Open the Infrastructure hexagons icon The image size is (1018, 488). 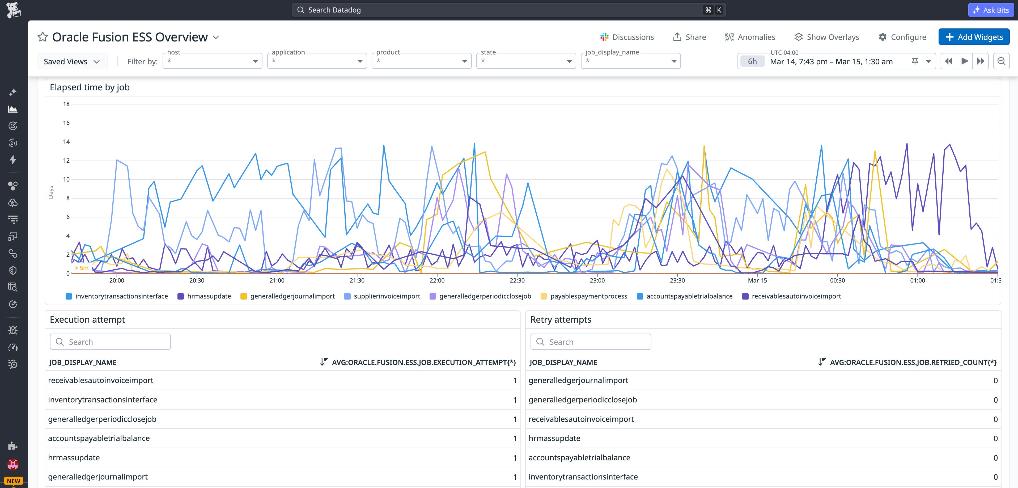(x=13, y=186)
